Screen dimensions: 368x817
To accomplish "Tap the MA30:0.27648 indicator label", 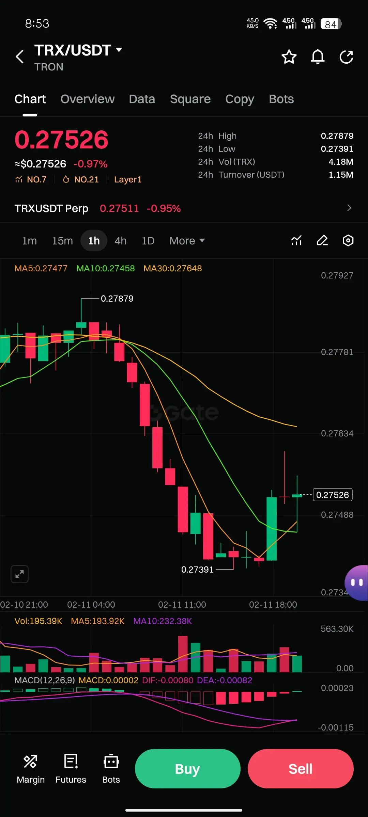I will point(173,268).
